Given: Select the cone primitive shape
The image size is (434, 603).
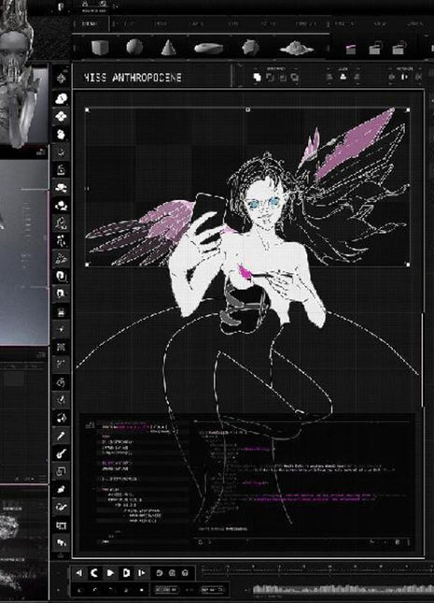Looking at the screenshot, I should 168,48.
